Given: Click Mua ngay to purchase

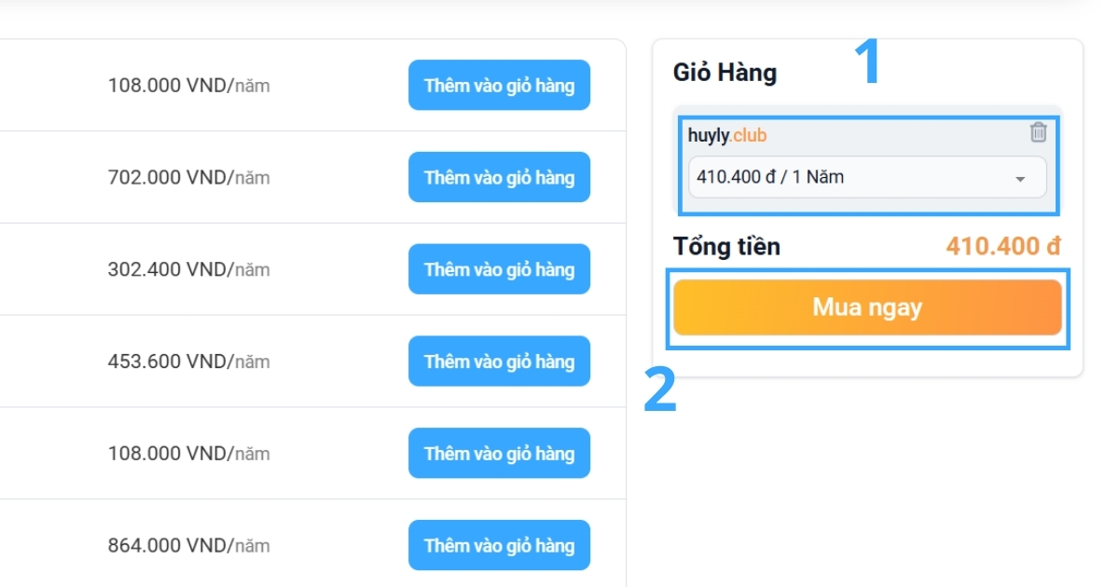Looking at the screenshot, I should point(866,307).
